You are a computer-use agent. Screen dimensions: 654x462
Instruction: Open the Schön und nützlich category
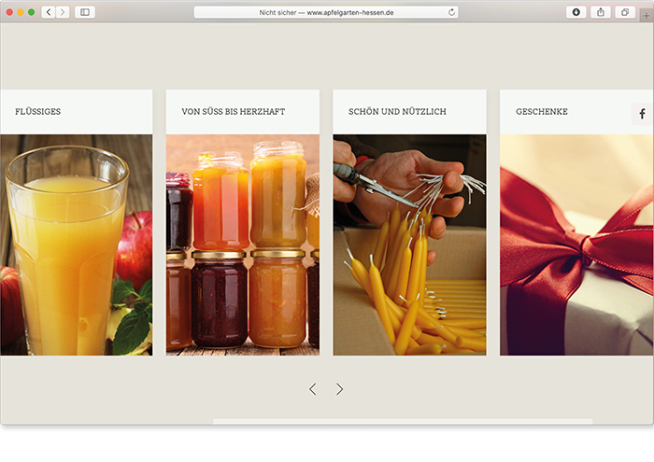(x=397, y=112)
